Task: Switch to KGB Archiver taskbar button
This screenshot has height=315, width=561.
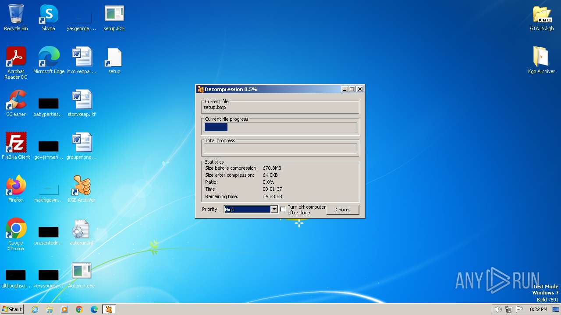Action: click(109, 309)
